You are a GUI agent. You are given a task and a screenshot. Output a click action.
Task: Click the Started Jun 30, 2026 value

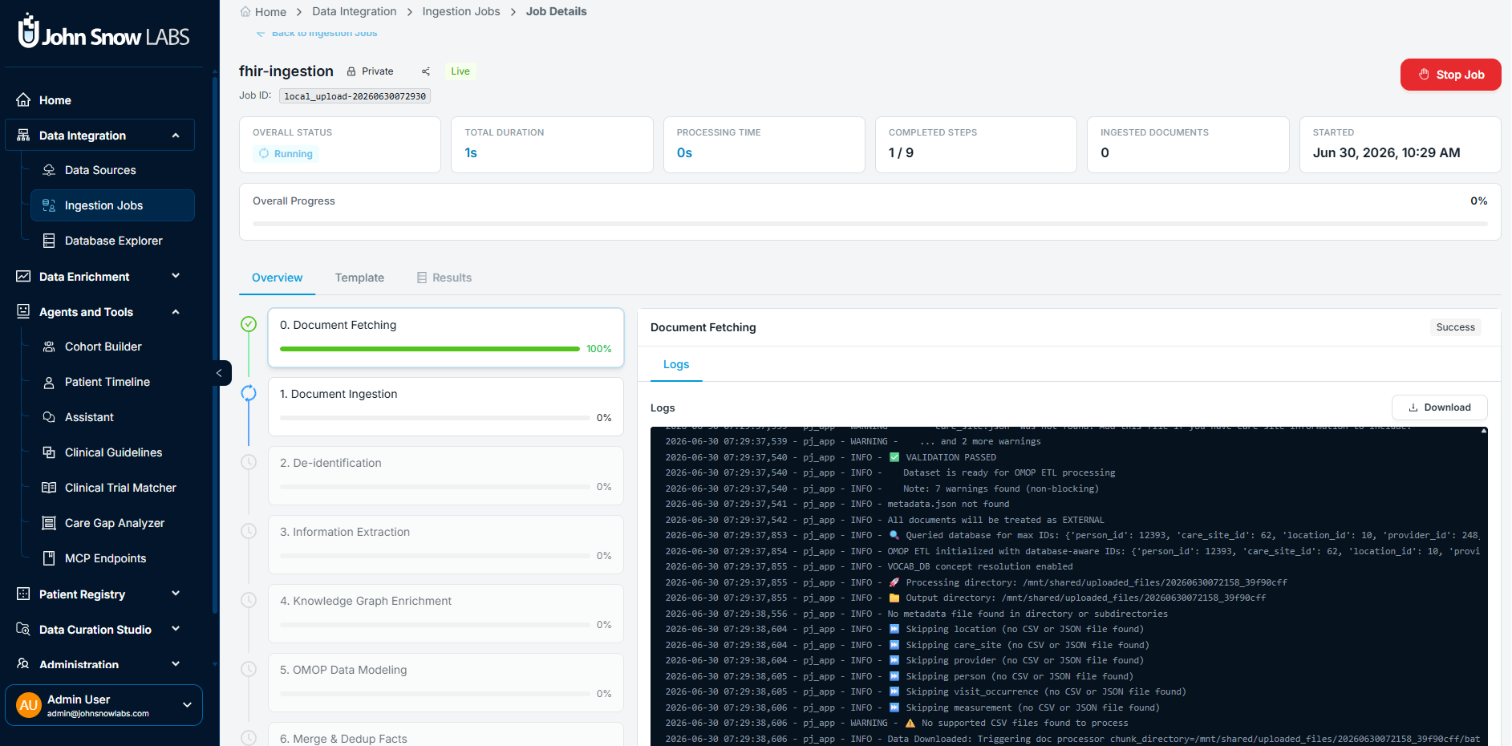[x=1386, y=152]
